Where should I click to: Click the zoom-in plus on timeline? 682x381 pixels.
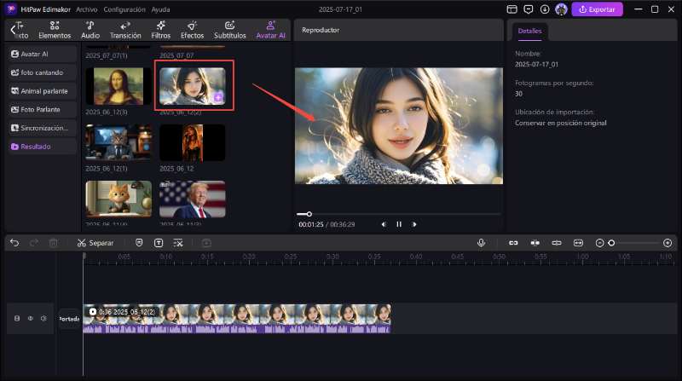(x=668, y=243)
